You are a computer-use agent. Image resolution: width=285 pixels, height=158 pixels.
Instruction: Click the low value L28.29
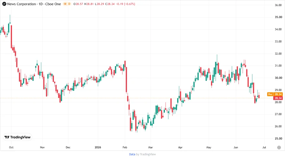tap(99, 4)
